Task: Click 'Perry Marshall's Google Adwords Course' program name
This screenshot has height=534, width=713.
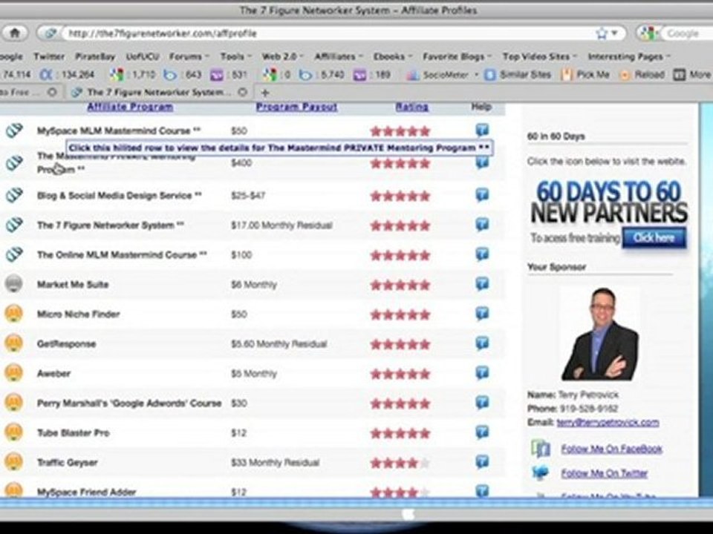Action: click(x=129, y=403)
